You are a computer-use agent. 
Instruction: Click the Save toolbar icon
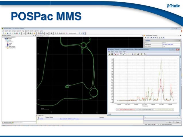[7, 33]
